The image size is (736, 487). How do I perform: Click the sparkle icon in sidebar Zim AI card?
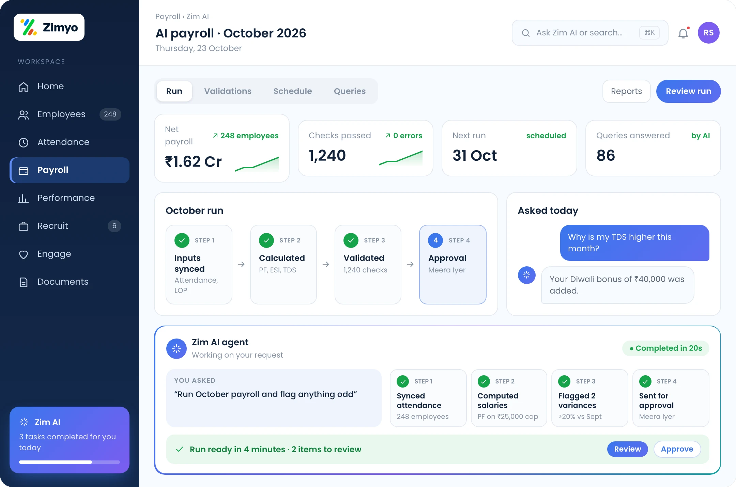(x=24, y=422)
